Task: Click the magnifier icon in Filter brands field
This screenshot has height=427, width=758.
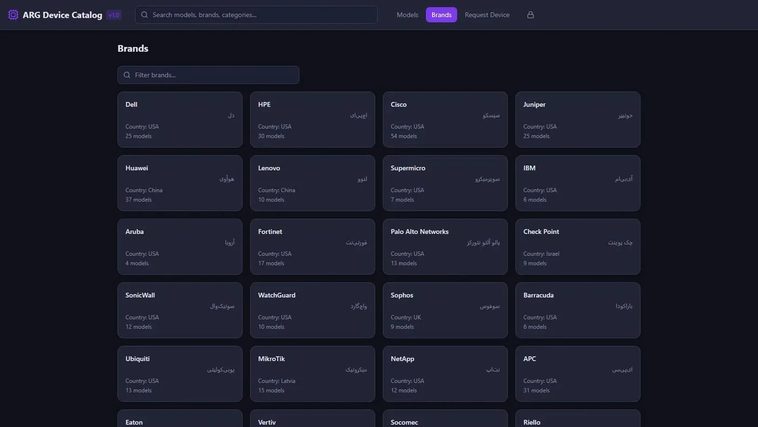Action: 127,75
